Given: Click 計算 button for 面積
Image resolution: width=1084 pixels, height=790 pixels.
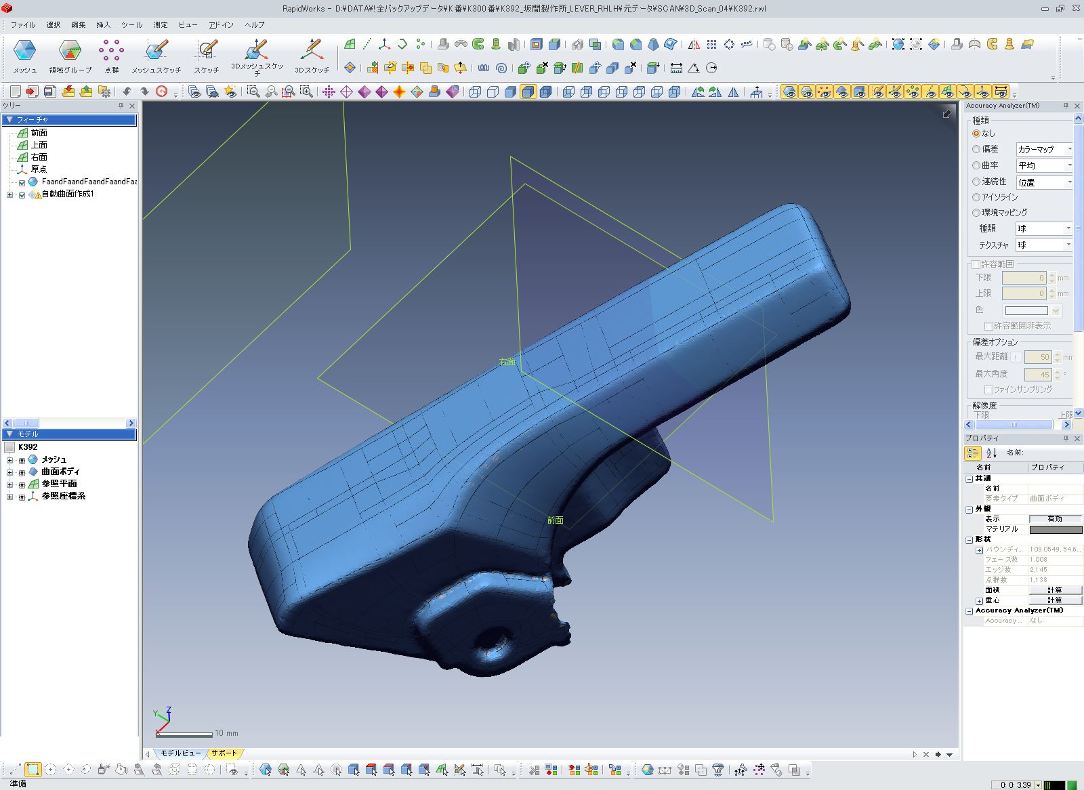Looking at the screenshot, I should click(x=1055, y=590).
